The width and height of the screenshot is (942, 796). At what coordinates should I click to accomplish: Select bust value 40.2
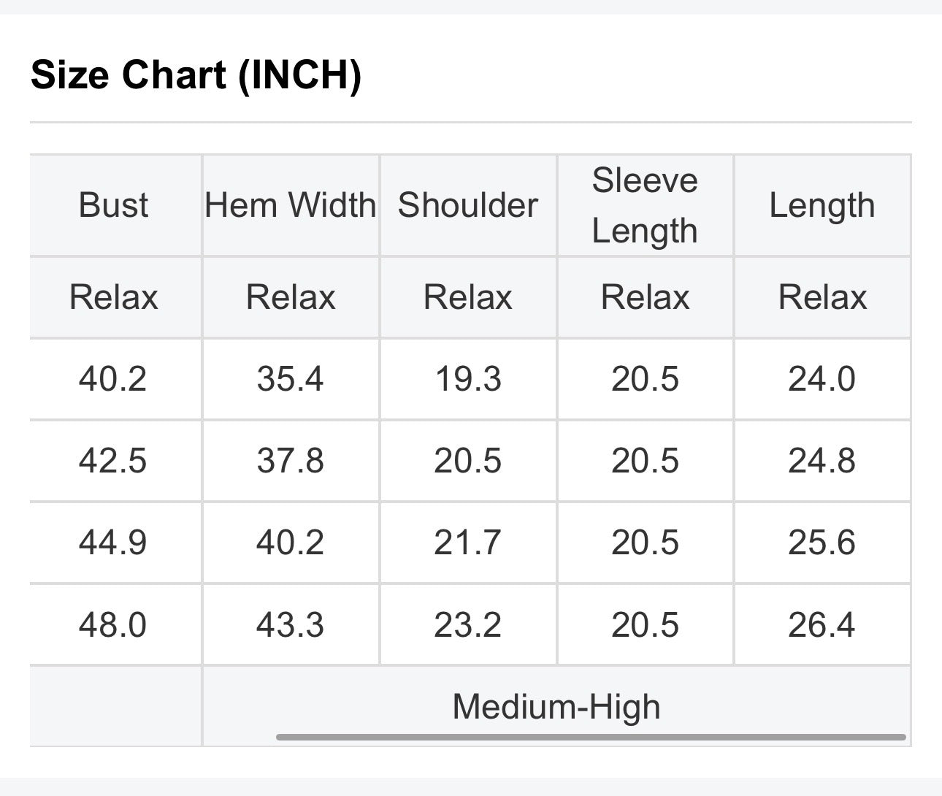coord(113,379)
